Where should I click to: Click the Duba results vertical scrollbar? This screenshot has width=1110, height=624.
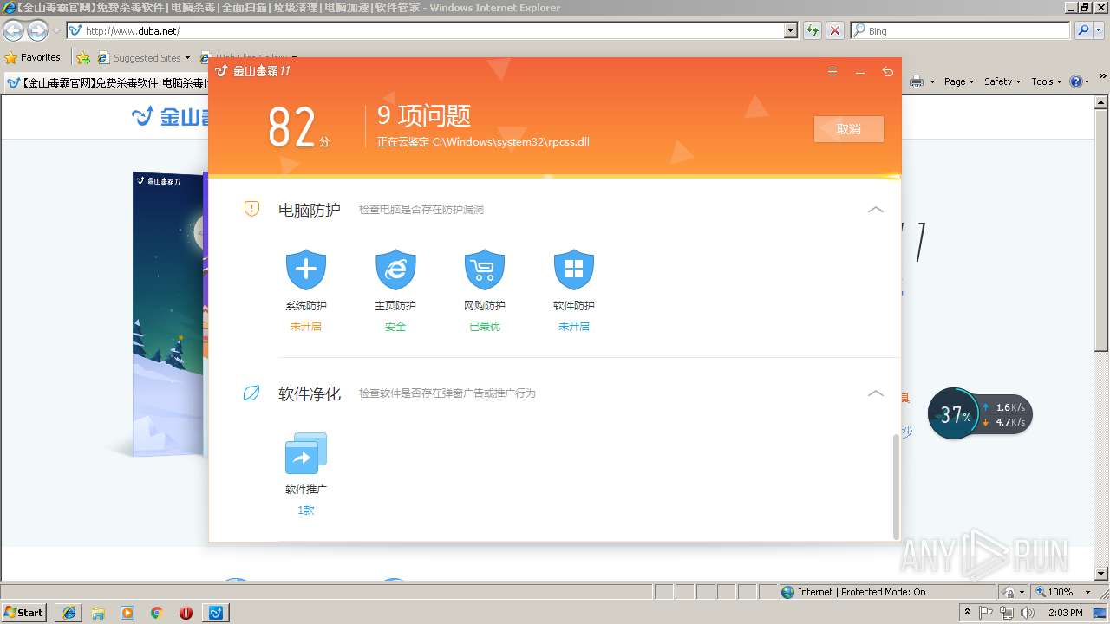point(897,486)
